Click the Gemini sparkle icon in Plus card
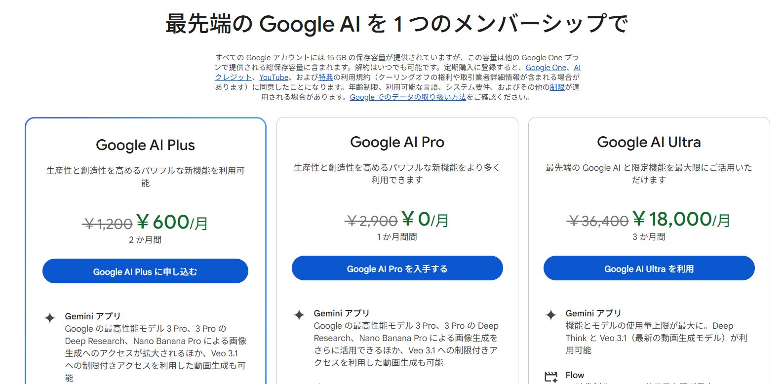This screenshot has width=784, height=384. click(50, 318)
